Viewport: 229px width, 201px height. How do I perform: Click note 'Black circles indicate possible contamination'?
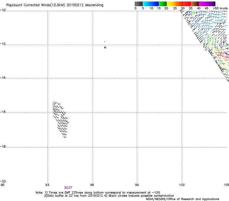pos(141,196)
